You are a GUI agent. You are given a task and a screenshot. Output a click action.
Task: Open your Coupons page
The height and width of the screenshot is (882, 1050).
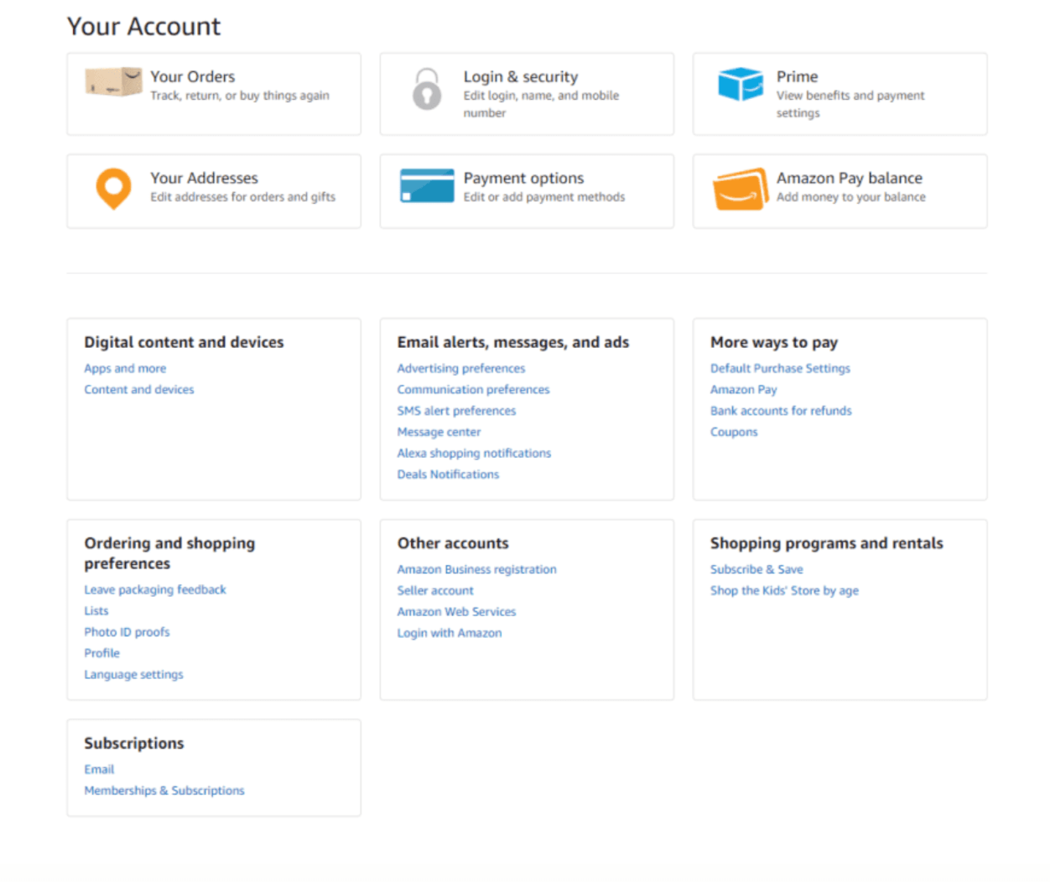pos(734,432)
